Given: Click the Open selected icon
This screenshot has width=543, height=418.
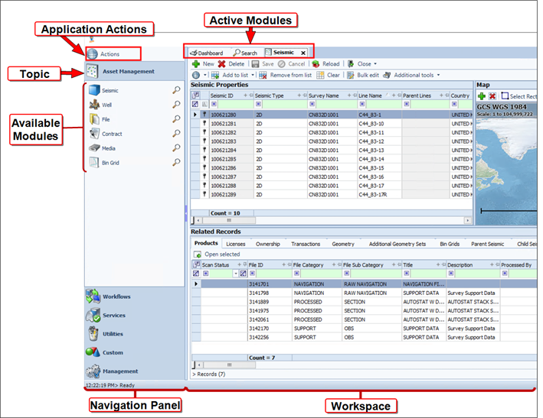Looking at the screenshot, I should pos(198,254).
